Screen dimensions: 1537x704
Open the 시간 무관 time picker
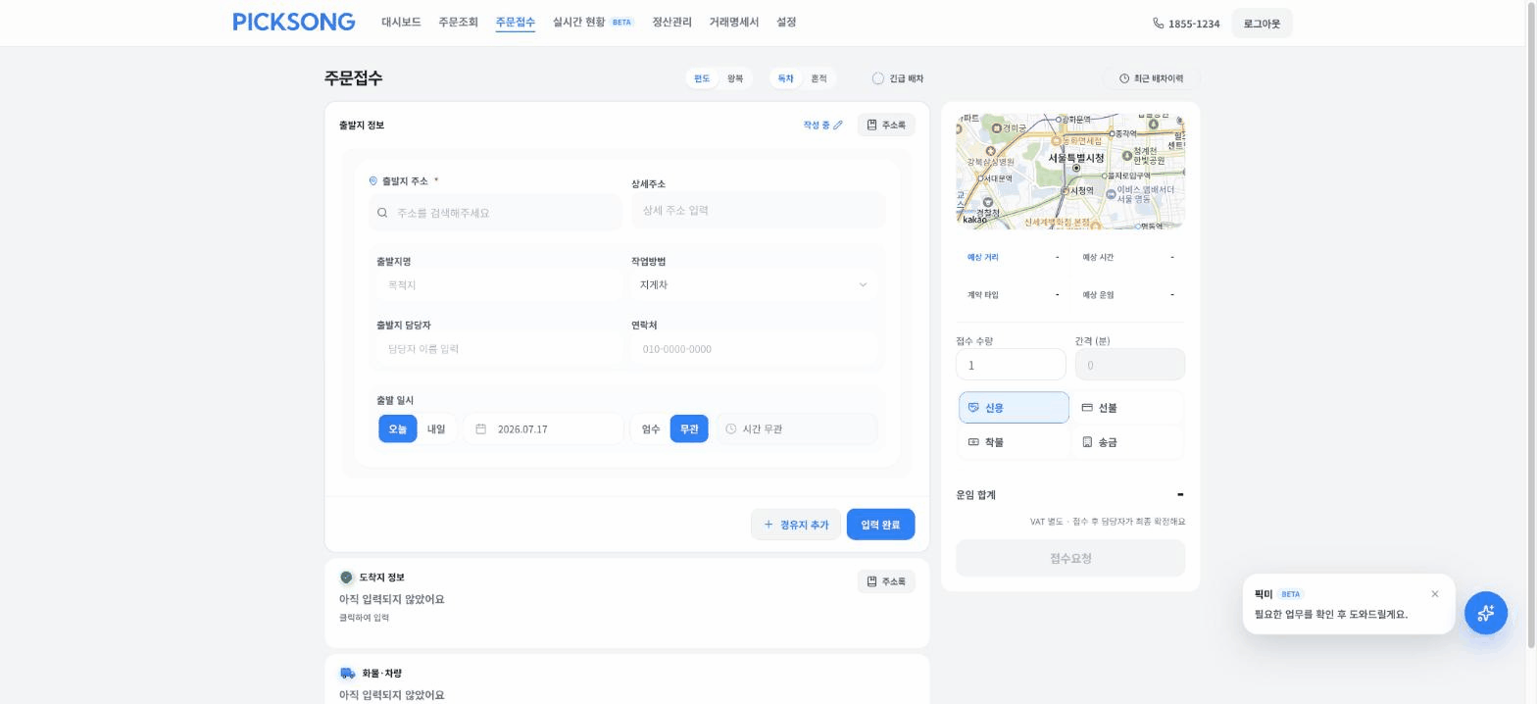point(796,428)
